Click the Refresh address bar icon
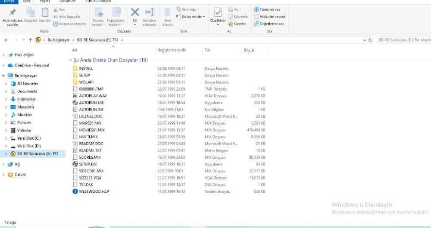This screenshot has height=228, width=431. click(x=370, y=40)
